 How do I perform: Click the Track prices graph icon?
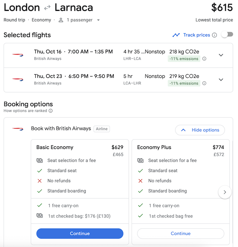pos(176,35)
